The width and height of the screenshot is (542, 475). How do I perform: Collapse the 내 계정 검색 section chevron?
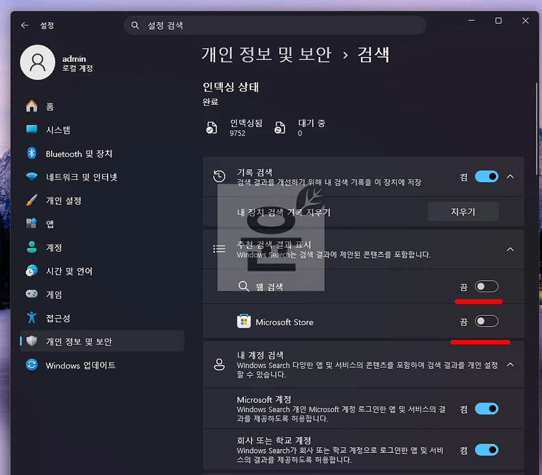click(x=510, y=365)
